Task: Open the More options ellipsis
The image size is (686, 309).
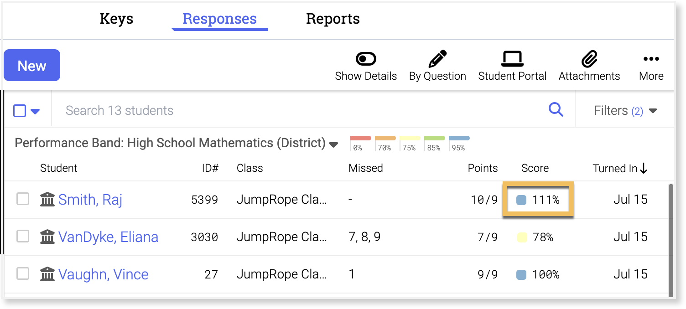Action: (651, 59)
